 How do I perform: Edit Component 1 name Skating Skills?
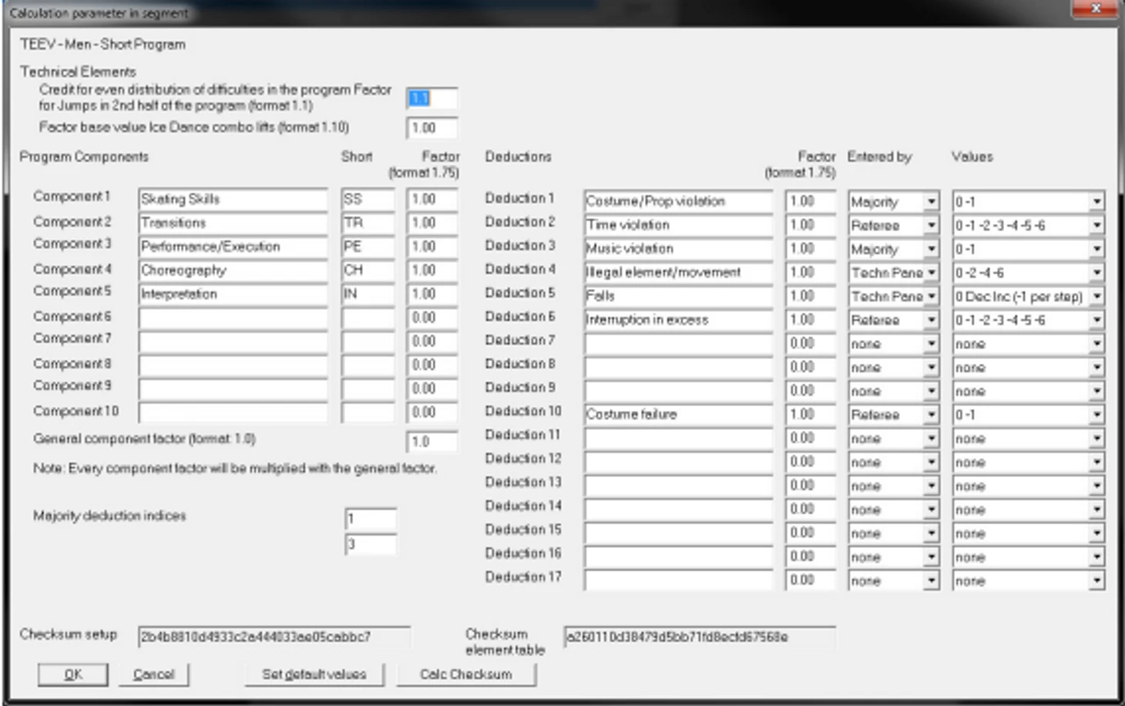(233, 199)
